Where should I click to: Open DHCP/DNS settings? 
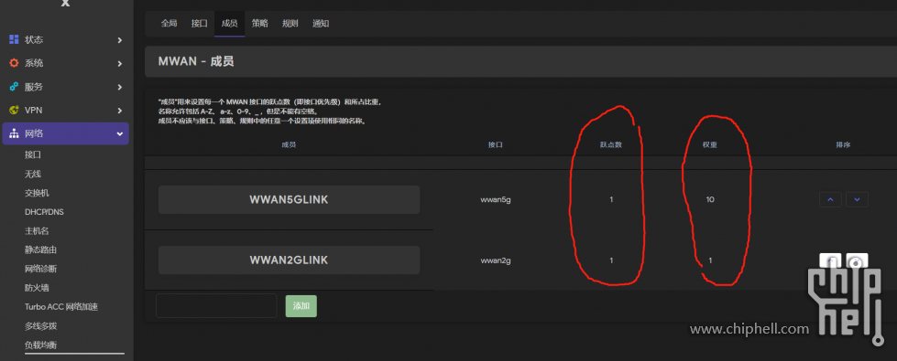pyautogui.click(x=44, y=212)
